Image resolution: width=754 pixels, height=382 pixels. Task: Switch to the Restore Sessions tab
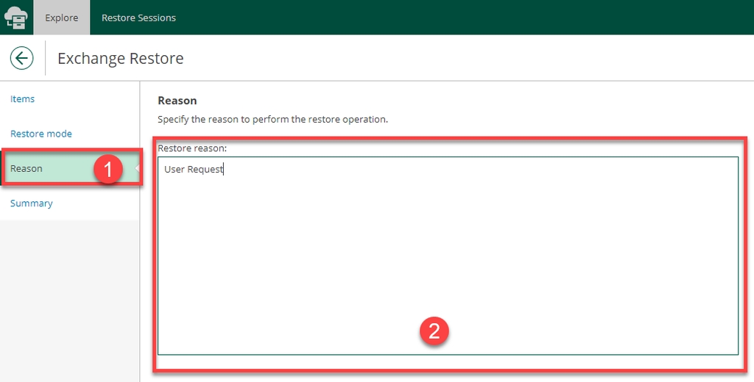(x=138, y=18)
